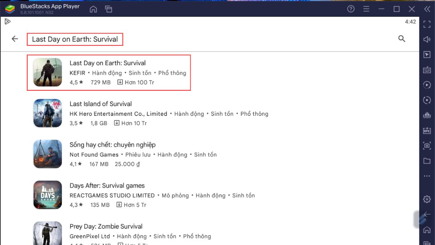Toggle fullscreen mode in sidebar
The height and width of the screenshot is (245, 435).
(x=427, y=24)
